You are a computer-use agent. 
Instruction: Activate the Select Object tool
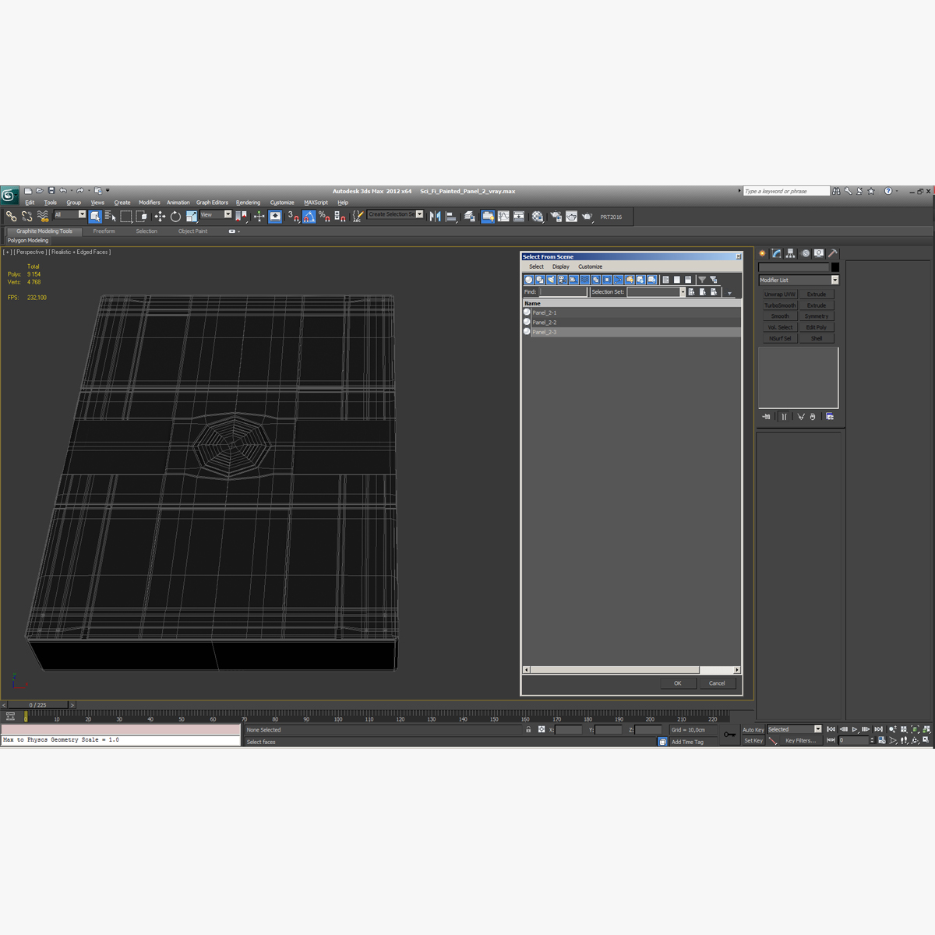click(x=95, y=217)
